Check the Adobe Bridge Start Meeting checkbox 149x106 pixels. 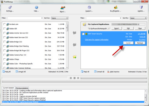(4, 46)
